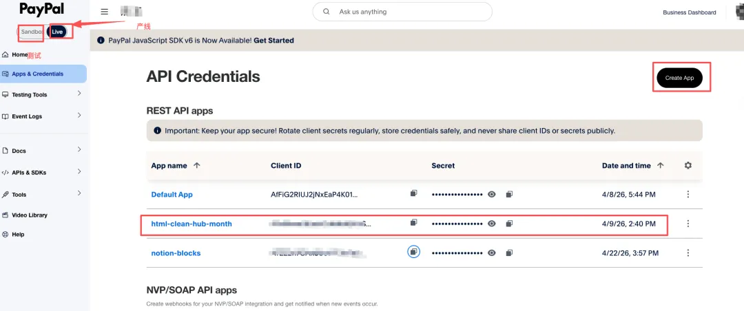Image resolution: width=744 pixels, height=311 pixels.
Task: Copy the Default App client ID
Action: tap(413, 194)
